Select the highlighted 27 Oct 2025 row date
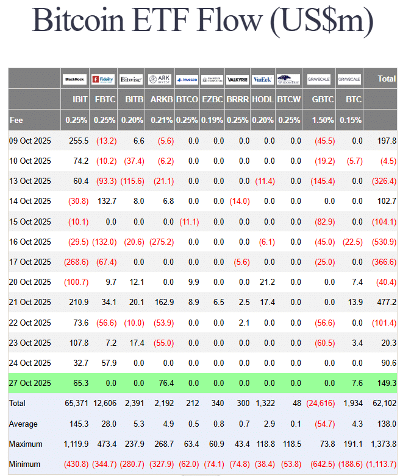The image size is (400, 476). (30, 383)
